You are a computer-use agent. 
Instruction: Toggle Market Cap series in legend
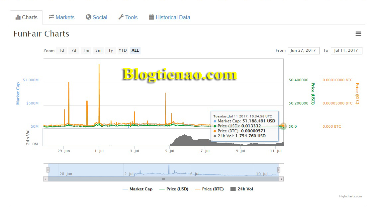138,189
